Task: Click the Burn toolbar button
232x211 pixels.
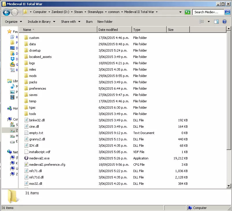Action: click(89, 22)
